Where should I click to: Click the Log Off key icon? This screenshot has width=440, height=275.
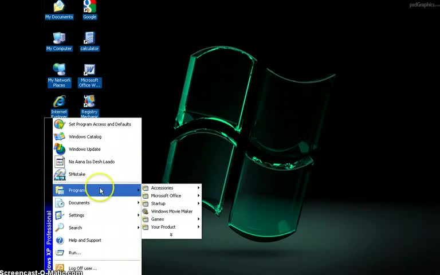[x=60, y=268]
